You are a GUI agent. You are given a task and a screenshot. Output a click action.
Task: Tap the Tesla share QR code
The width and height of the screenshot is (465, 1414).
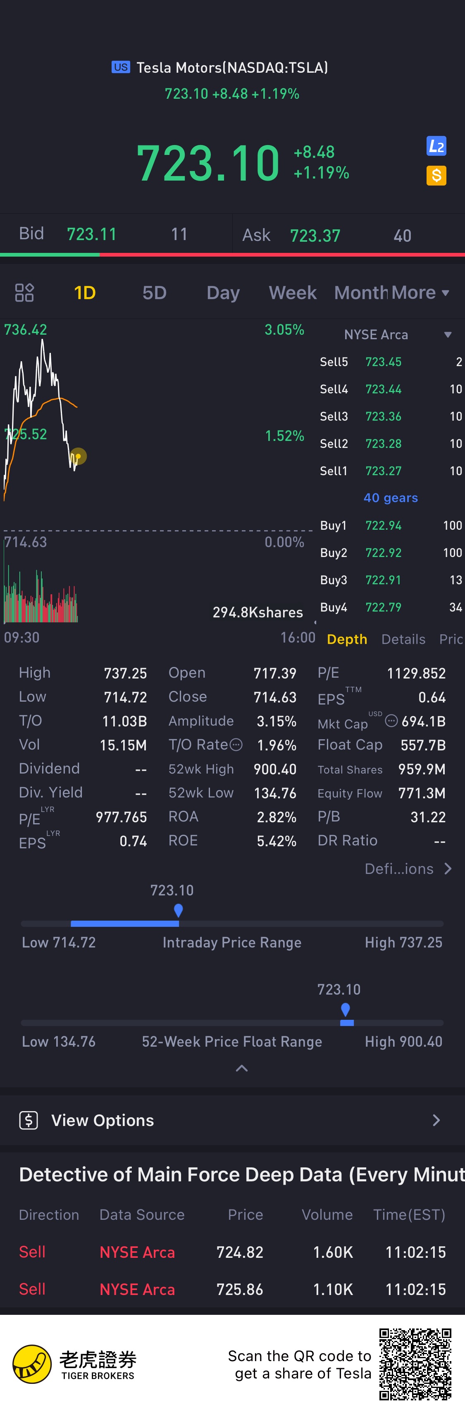[x=415, y=1364]
